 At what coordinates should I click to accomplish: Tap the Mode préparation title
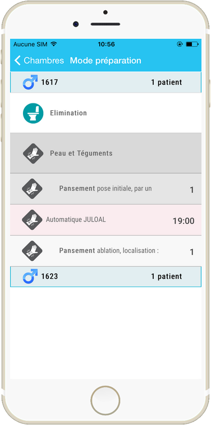pos(105,61)
